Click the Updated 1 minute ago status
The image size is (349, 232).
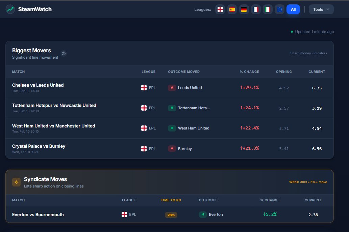pos(312,32)
